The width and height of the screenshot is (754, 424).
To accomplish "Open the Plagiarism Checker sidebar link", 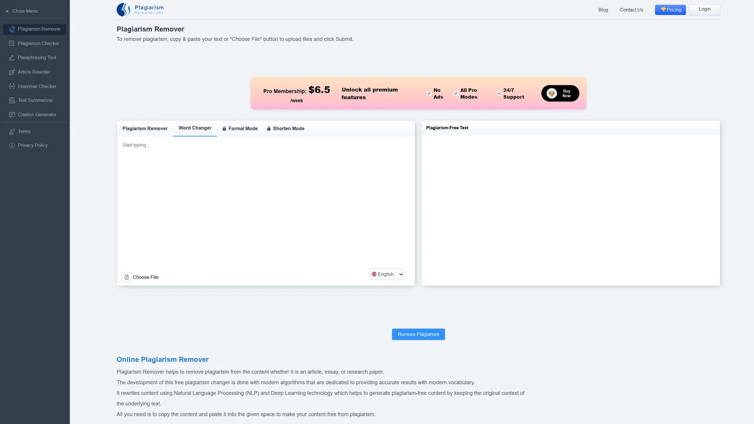I will (x=35, y=44).
